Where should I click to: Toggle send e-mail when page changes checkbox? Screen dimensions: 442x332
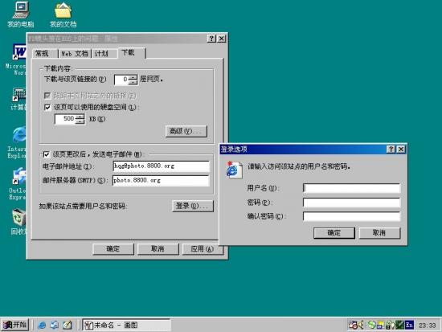pos(47,154)
